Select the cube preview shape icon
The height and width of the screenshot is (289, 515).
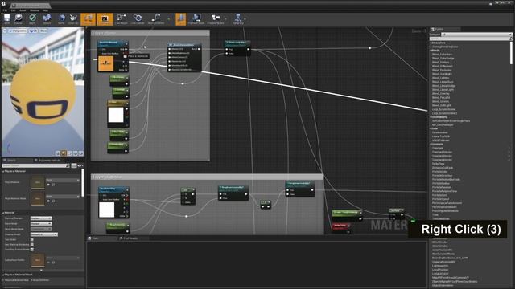click(x=75, y=153)
